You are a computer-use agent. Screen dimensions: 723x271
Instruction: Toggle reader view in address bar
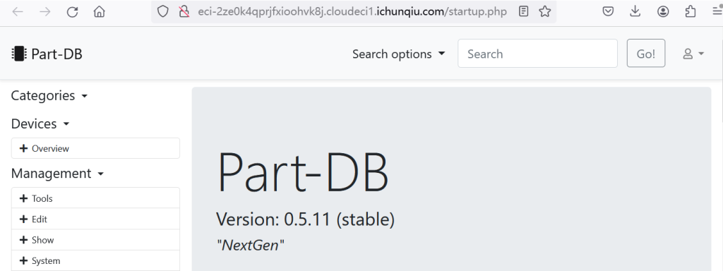pyautogui.click(x=523, y=11)
